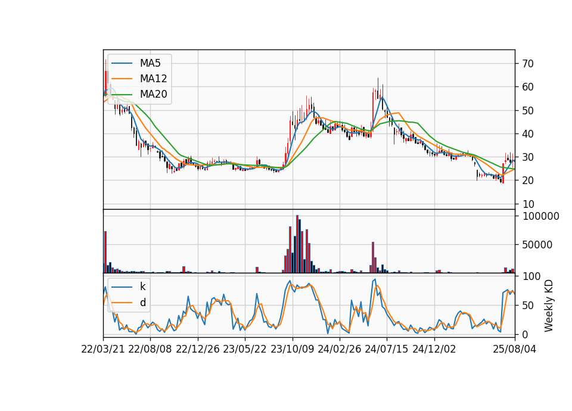Click the first tall volume bar at 22/03/21
Viewport: 572px width, 411px height.
coord(105,252)
